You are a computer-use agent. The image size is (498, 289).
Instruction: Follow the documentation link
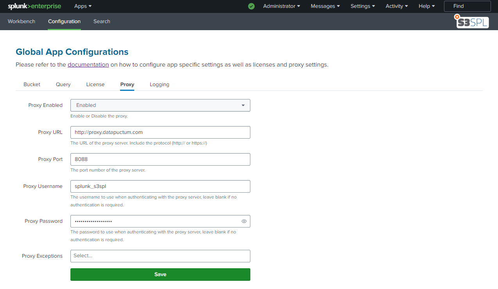[88, 65]
